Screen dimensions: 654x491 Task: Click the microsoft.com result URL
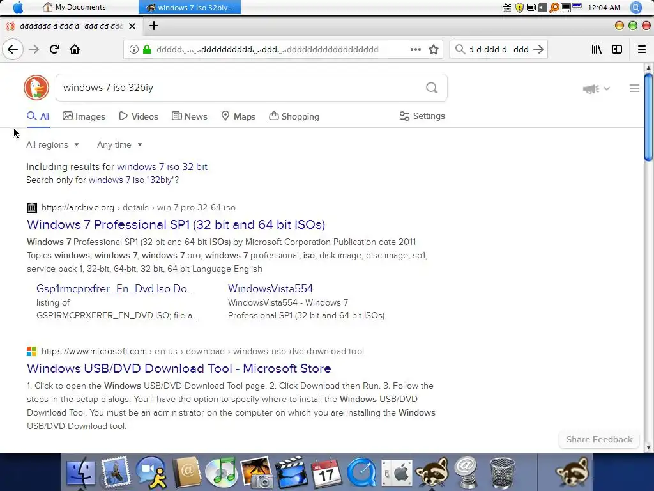202,351
